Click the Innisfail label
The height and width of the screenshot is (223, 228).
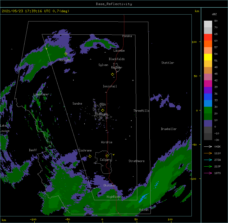click(110, 86)
